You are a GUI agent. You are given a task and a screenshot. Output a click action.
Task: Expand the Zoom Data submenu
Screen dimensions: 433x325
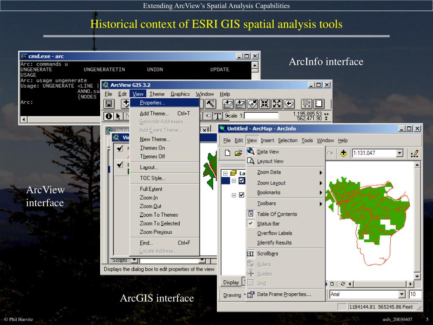tap(285, 172)
